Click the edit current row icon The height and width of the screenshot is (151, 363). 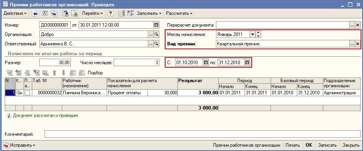point(28,73)
